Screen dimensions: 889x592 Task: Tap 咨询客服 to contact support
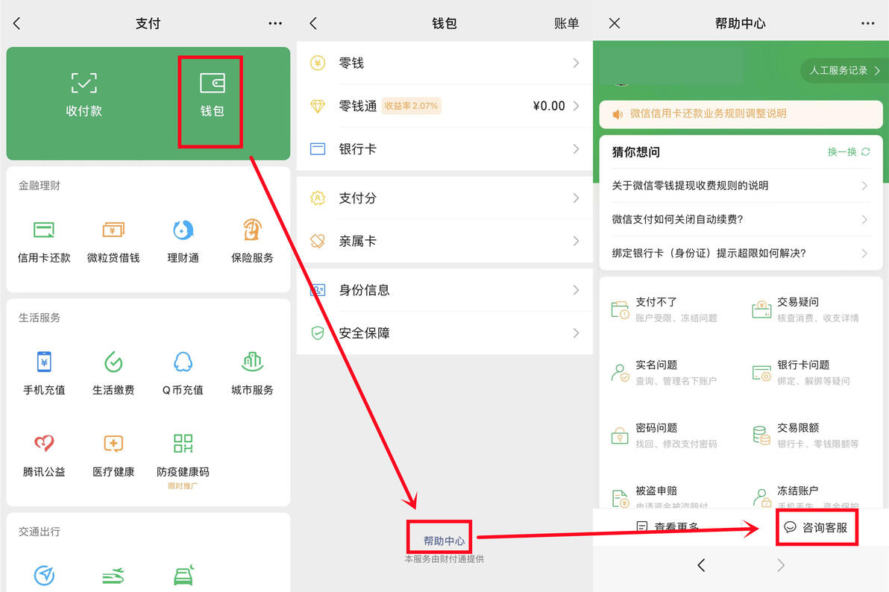pos(816,528)
